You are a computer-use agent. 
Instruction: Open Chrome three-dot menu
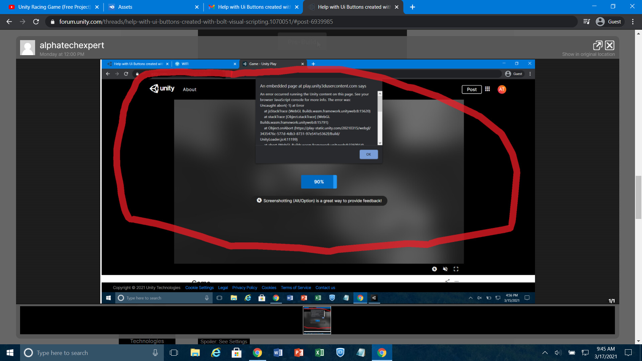pyautogui.click(x=633, y=22)
